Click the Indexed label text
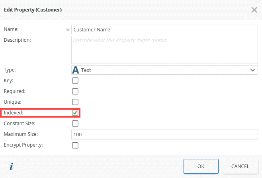This screenshot has width=262, height=178. pos(14,113)
